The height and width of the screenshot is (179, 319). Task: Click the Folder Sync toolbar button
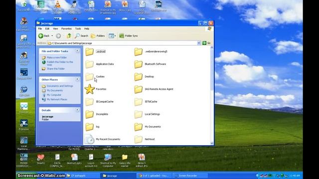pyautogui.click(x=129, y=36)
